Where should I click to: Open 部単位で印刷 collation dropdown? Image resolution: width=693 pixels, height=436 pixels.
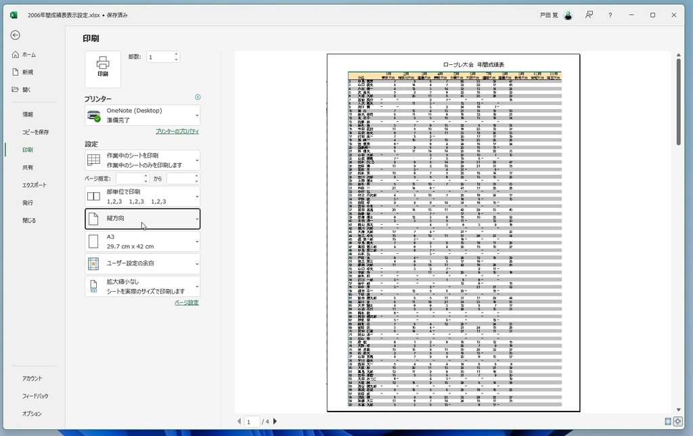point(142,196)
